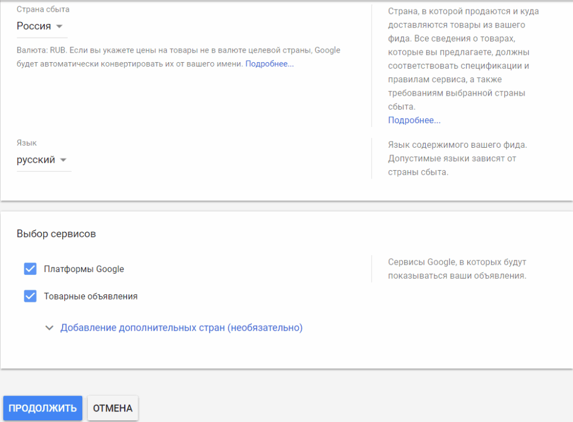Click the Язык field label

pyautogui.click(x=27, y=143)
